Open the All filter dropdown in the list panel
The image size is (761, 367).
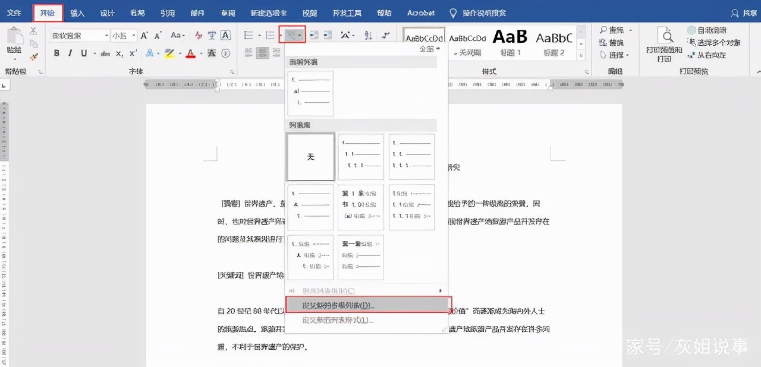point(430,49)
